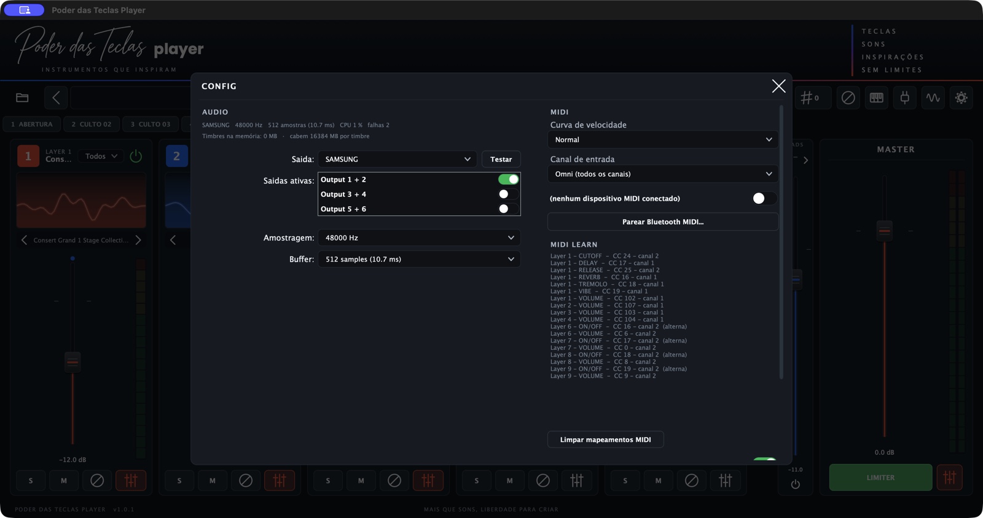Screen dimensions: 983x518
Task: Click the power icon below the -11.0 value
Action: pos(796,484)
